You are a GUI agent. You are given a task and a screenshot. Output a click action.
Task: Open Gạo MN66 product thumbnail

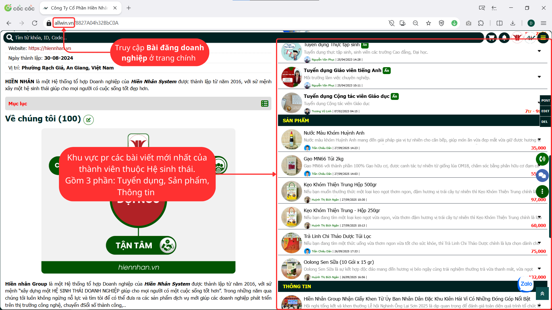291,166
